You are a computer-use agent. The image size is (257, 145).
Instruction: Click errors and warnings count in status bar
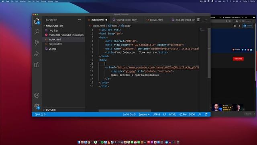coord(40,114)
